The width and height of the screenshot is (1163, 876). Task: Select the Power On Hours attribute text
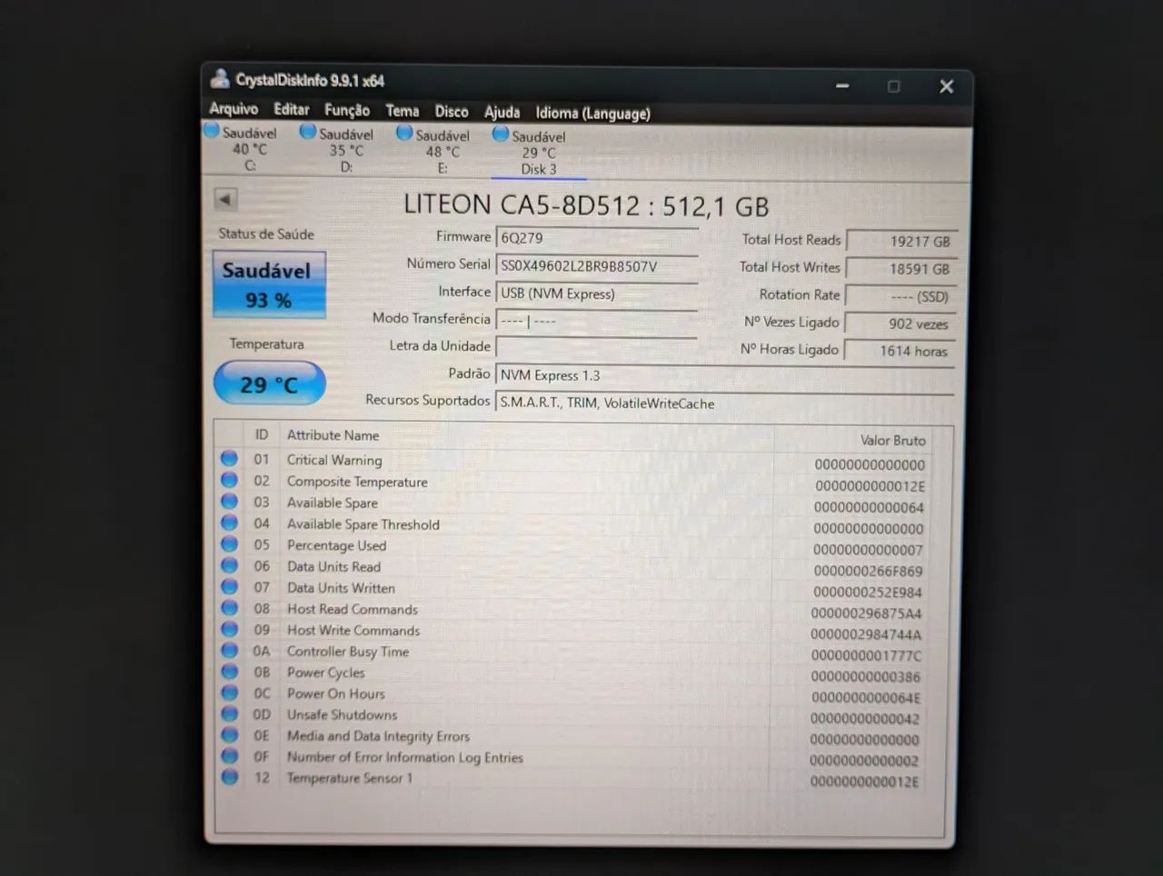coord(335,693)
